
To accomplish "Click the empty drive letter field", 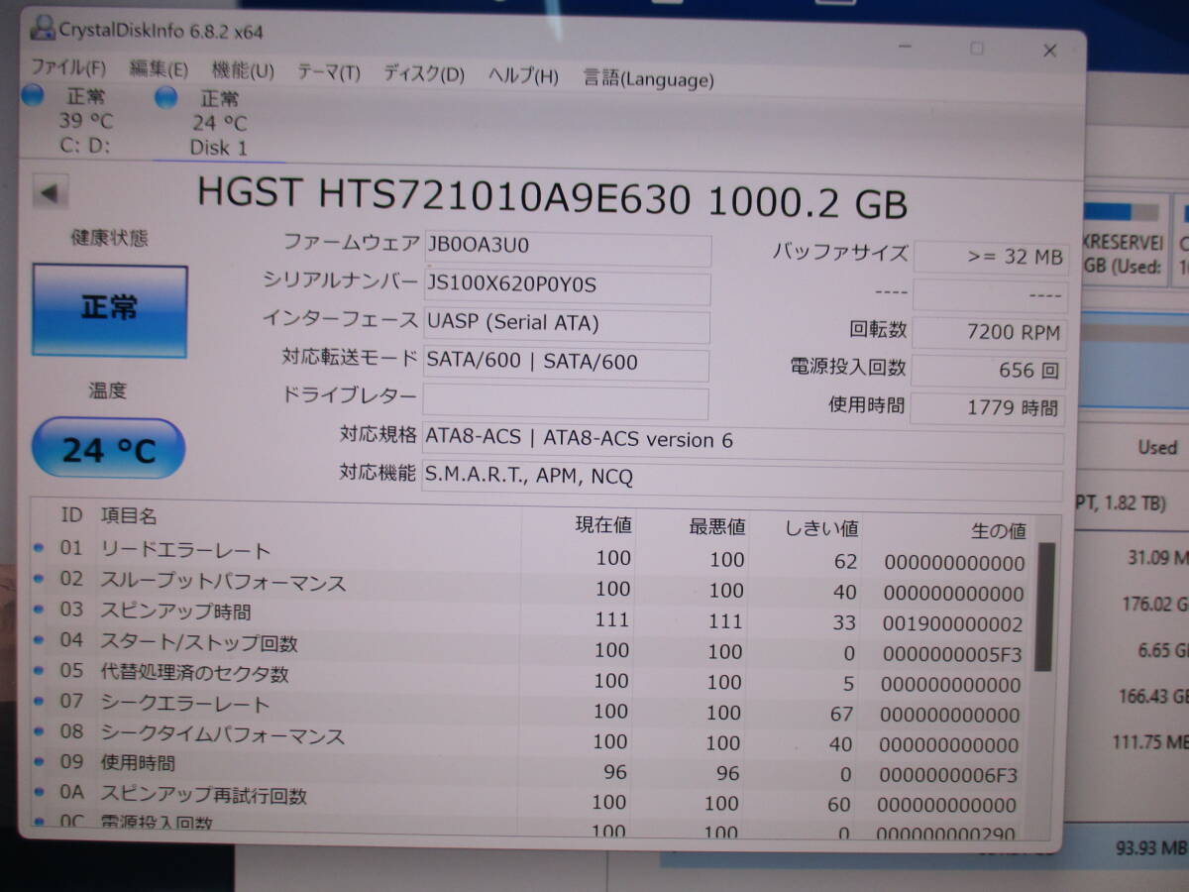I will coord(566,403).
